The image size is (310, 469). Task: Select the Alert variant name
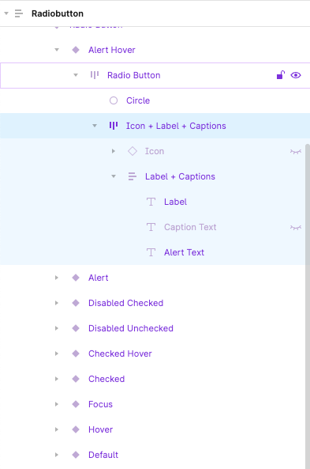click(99, 278)
